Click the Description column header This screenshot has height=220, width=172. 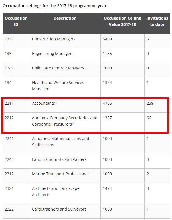click(x=65, y=18)
